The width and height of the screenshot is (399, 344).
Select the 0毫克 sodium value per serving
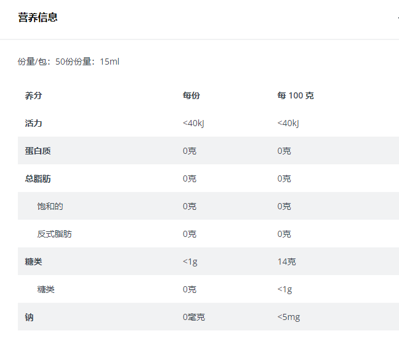coord(193,317)
